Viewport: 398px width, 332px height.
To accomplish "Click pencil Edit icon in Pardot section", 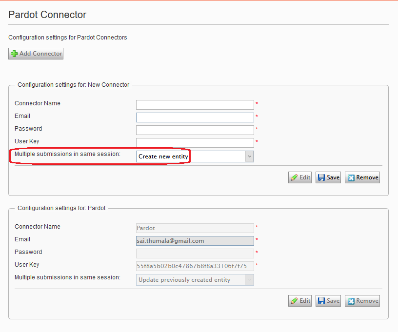I will coord(294,301).
